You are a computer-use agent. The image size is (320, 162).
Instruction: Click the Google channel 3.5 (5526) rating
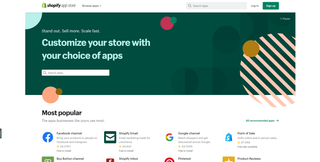pos(185,146)
